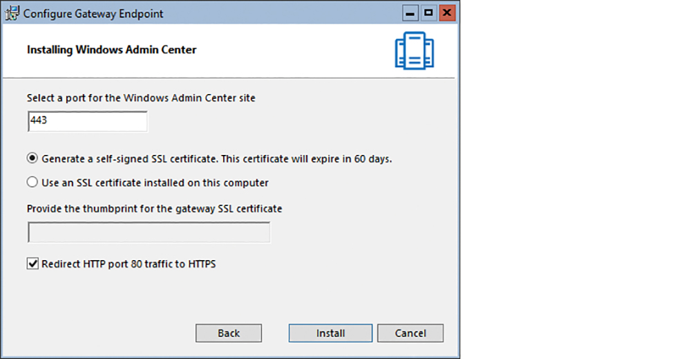Minimize the Configure Gateway Endpoint window

410,13
